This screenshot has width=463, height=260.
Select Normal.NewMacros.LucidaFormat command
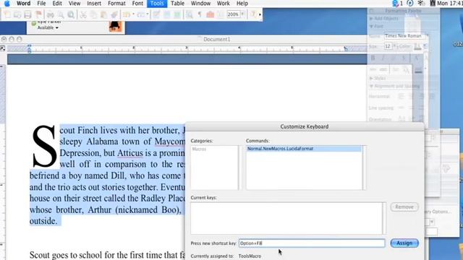point(304,149)
